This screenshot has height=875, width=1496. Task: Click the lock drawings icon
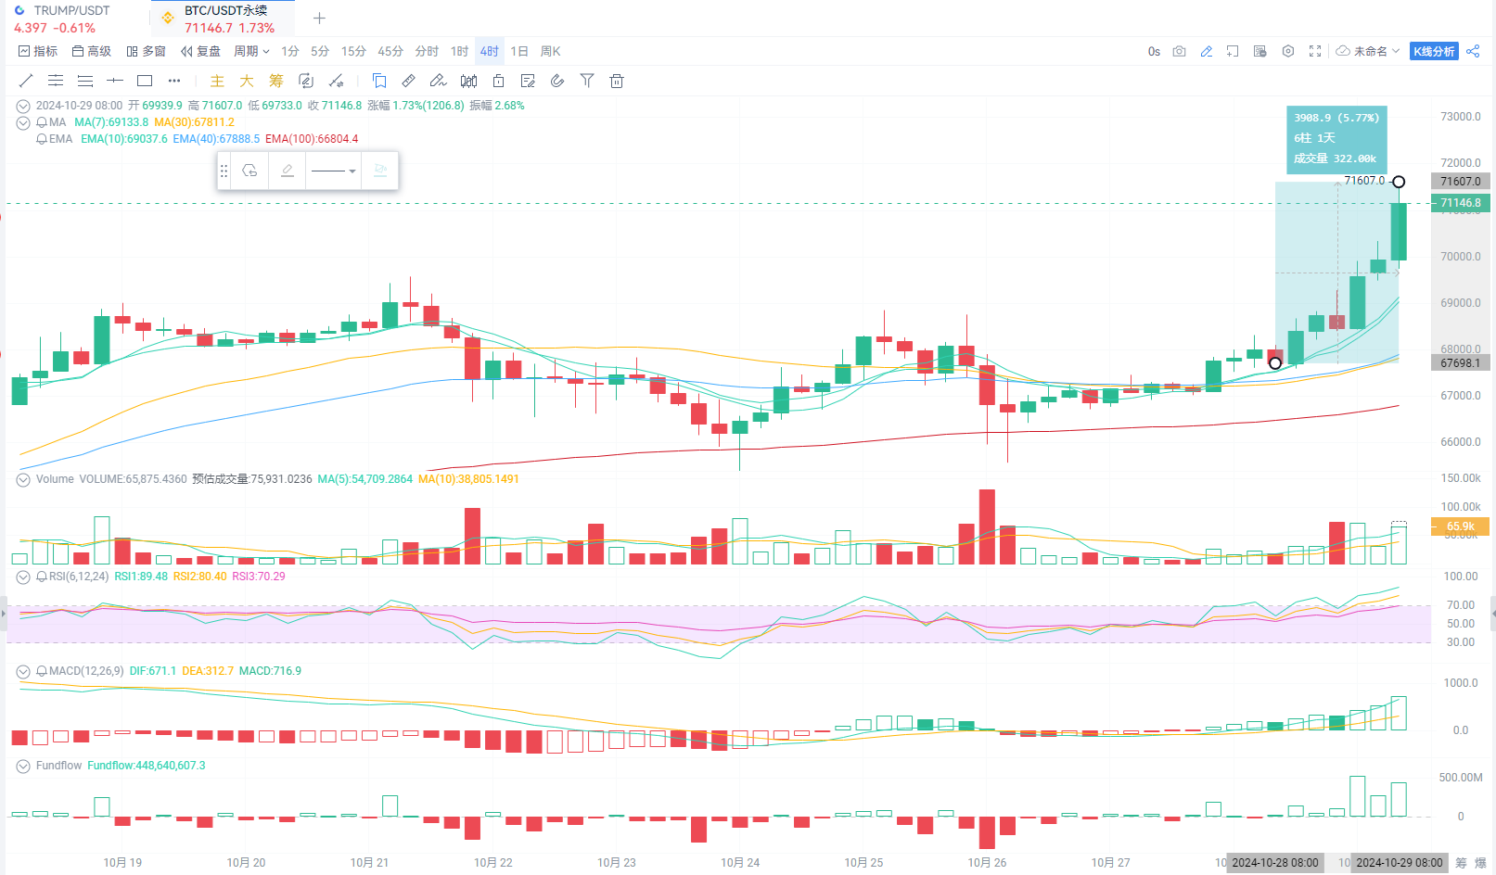coord(498,81)
